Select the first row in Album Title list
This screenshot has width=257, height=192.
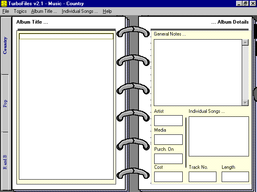pyautogui.click(x=66, y=36)
